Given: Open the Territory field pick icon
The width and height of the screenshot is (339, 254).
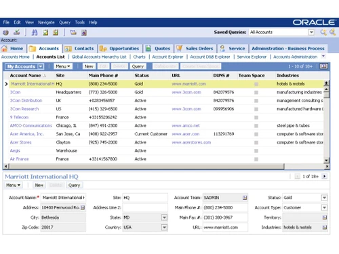Looking at the screenshot, I should 325,217.
